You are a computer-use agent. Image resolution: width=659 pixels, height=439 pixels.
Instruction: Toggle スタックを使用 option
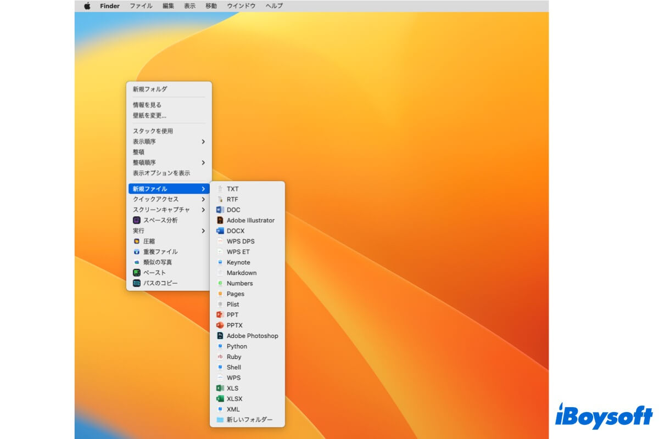click(153, 131)
